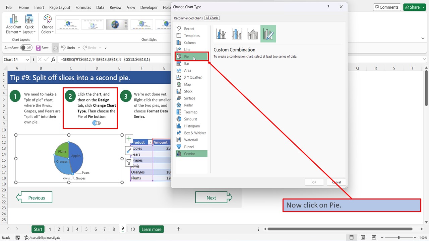The height and width of the screenshot is (241, 429).
Task: Toggle the AutoSave switch
Action: tap(26, 48)
